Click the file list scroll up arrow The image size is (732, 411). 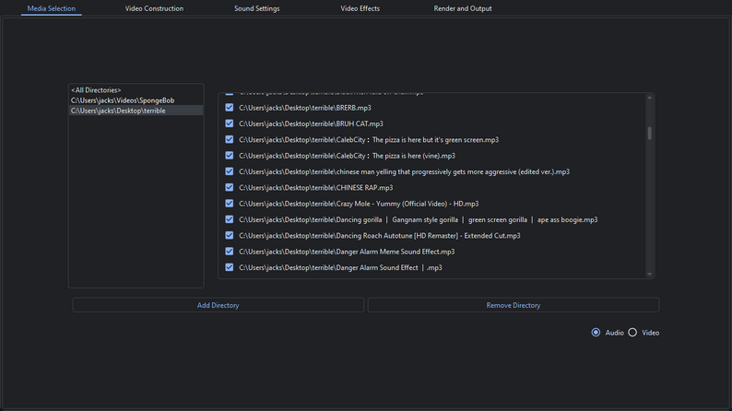[650, 97]
